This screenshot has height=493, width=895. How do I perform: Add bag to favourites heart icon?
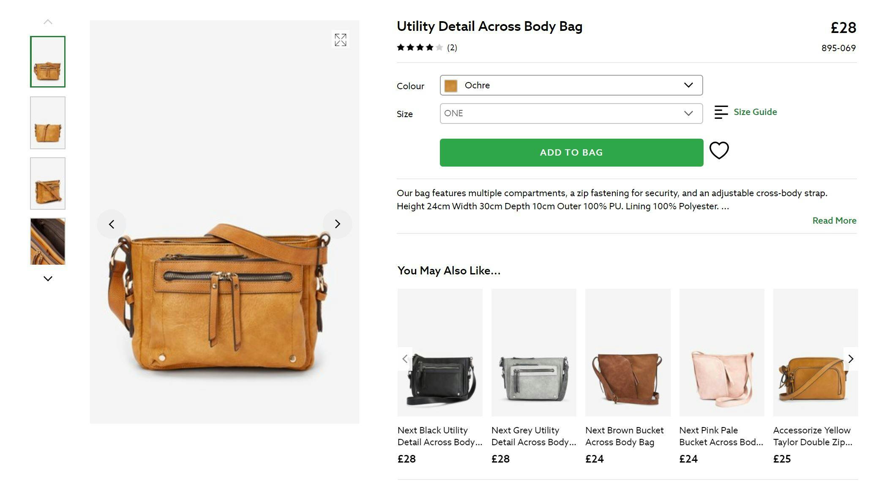coord(719,151)
